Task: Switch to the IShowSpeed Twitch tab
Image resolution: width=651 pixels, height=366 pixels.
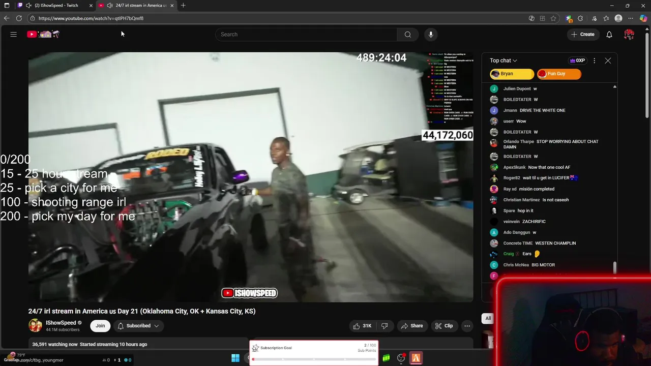Action: [56, 5]
